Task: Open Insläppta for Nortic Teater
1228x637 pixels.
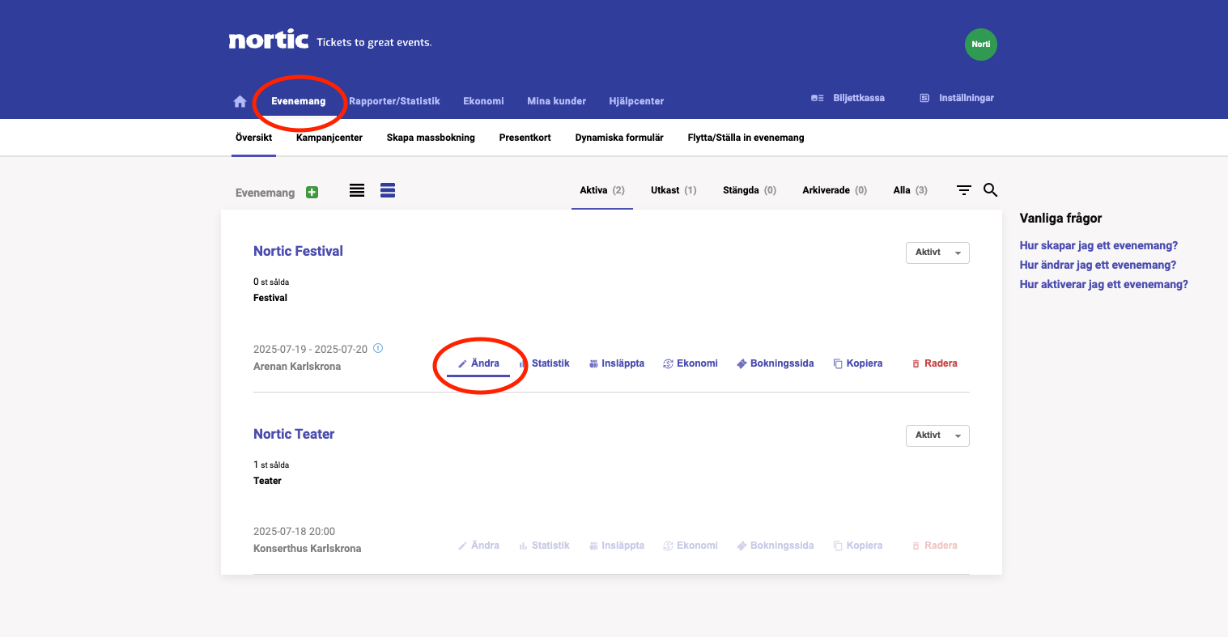Action: coord(617,546)
